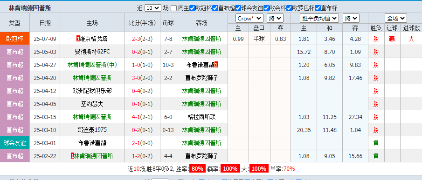Click 圣约瑟夫 home team
422x180 pixels.
click(92, 104)
